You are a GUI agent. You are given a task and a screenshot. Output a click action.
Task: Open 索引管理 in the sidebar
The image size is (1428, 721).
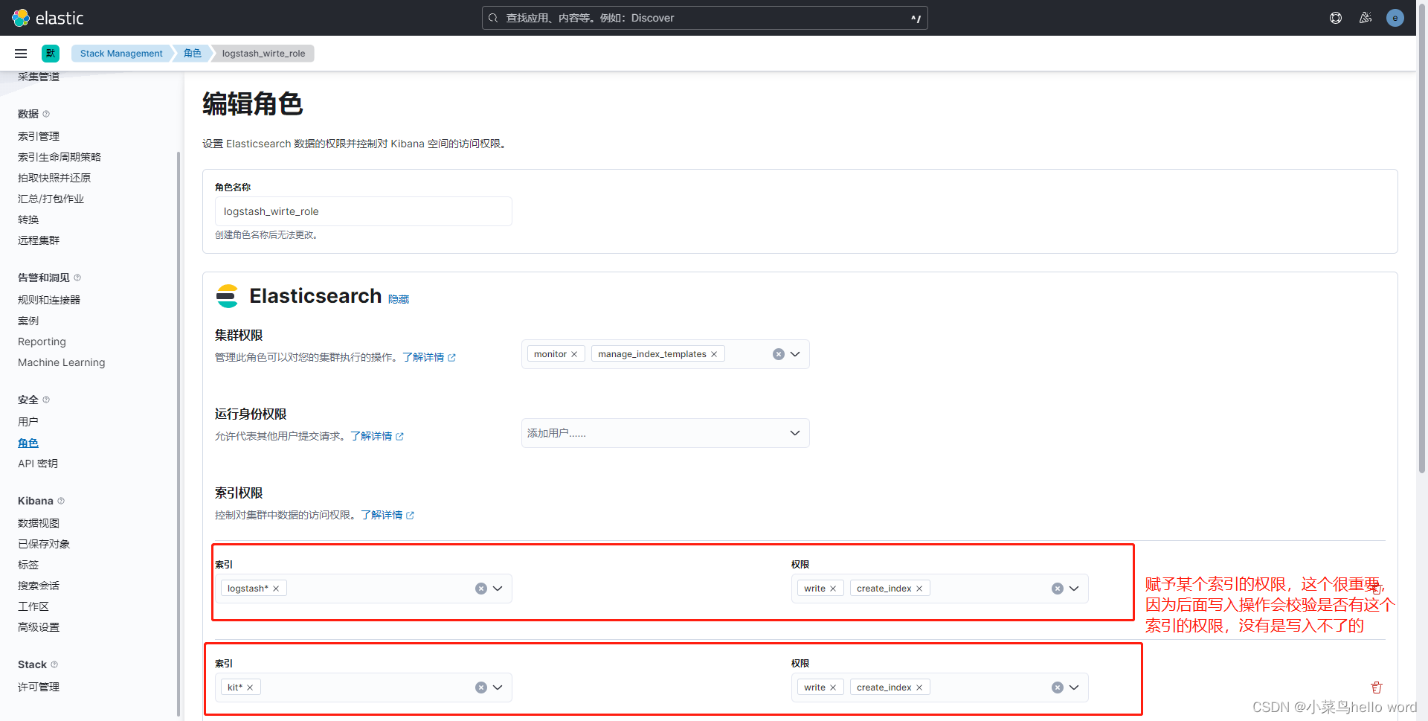39,136
